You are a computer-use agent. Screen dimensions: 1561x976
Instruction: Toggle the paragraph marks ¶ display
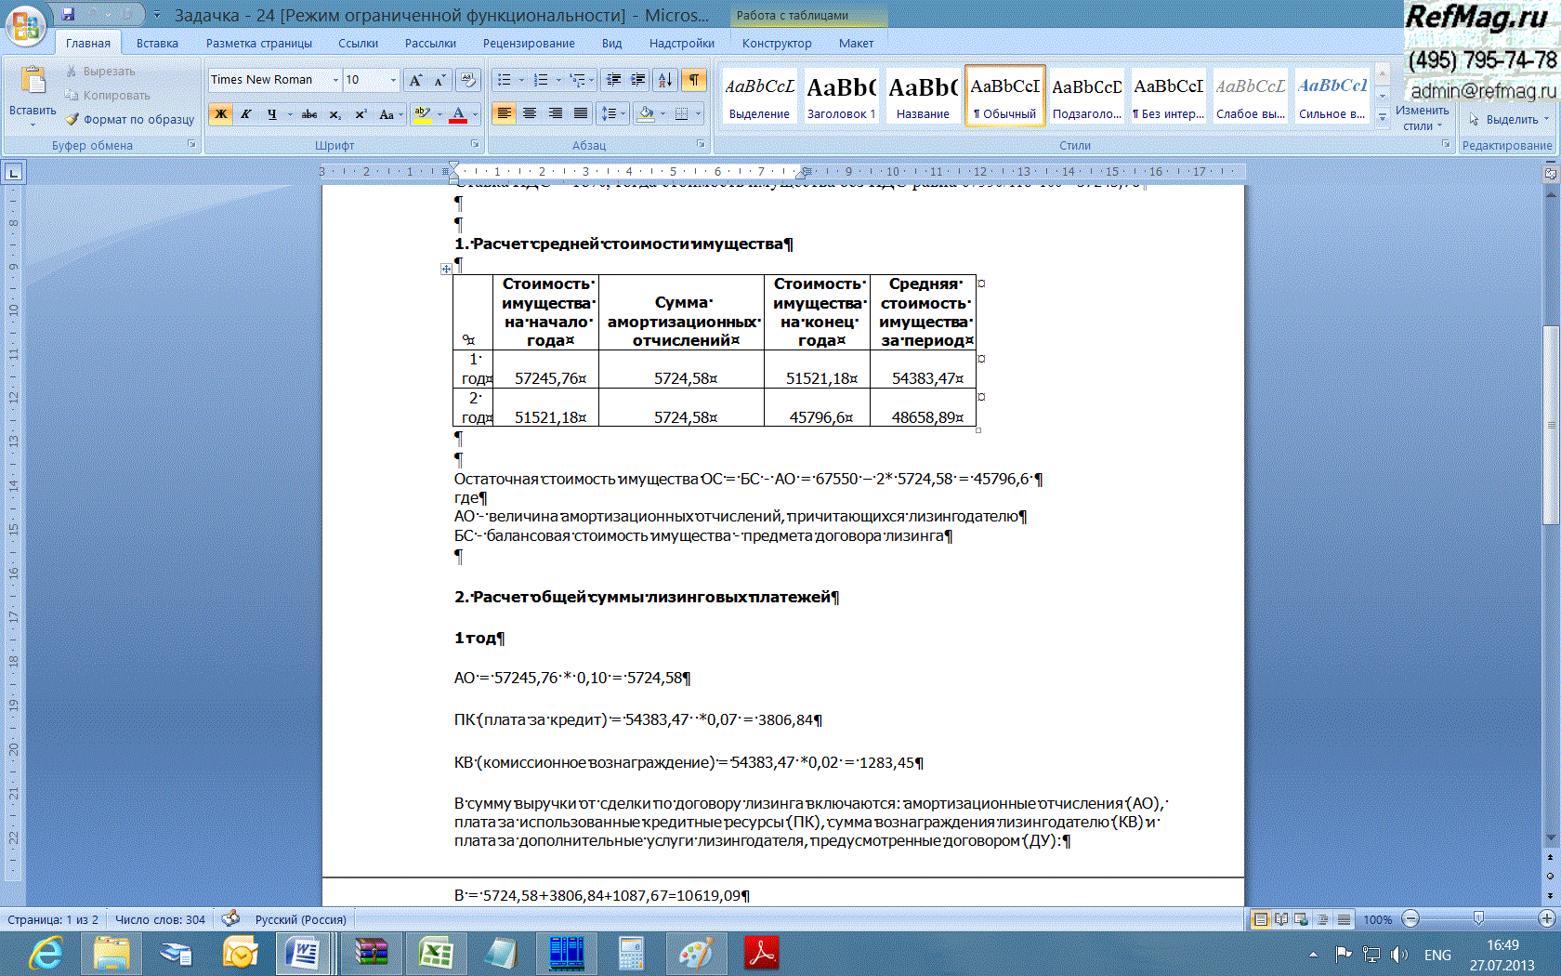point(694,80)
